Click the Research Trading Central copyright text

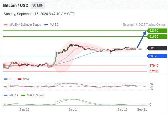pyautogui.click(x=144, y=25)
